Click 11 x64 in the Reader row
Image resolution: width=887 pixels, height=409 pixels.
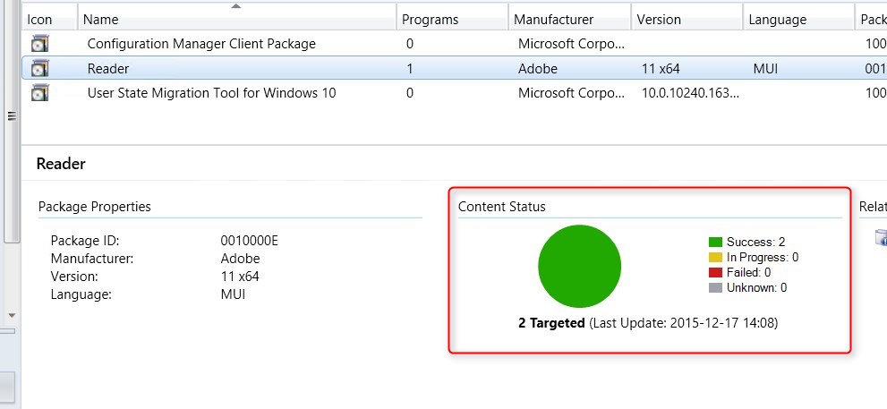pos(661,69)
